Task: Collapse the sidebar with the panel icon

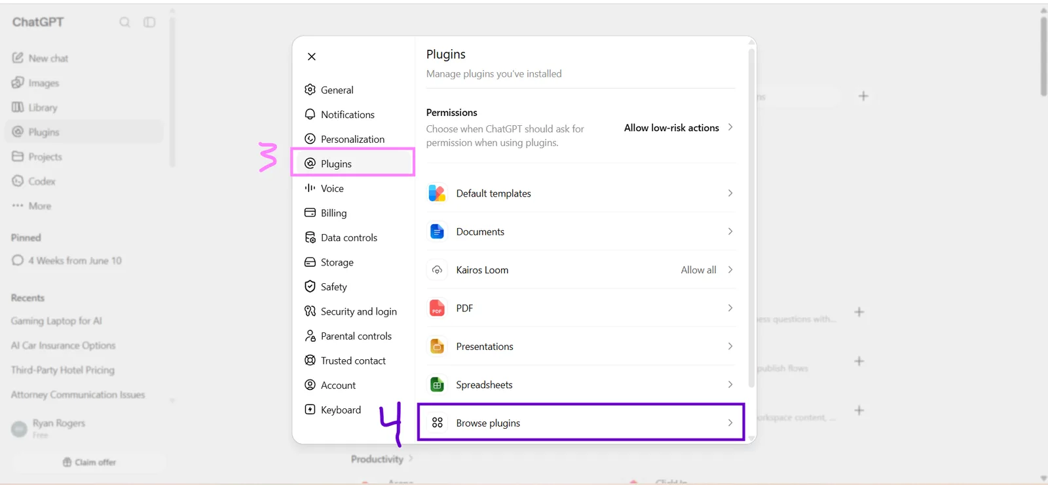Action: [149, 22]
